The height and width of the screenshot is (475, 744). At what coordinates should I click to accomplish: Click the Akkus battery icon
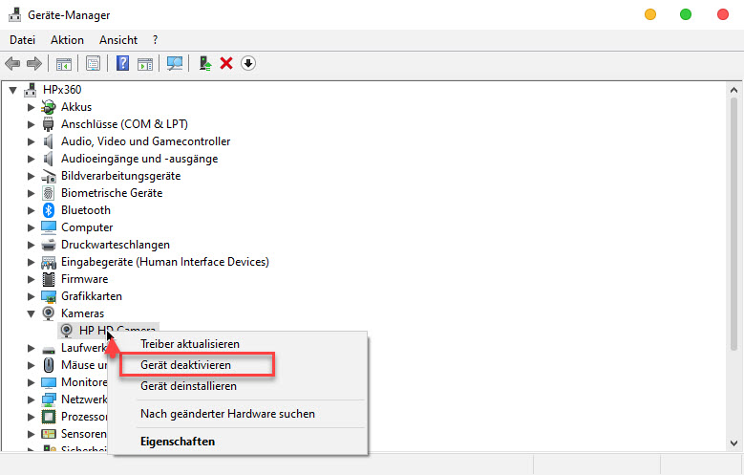coord(49,107)
